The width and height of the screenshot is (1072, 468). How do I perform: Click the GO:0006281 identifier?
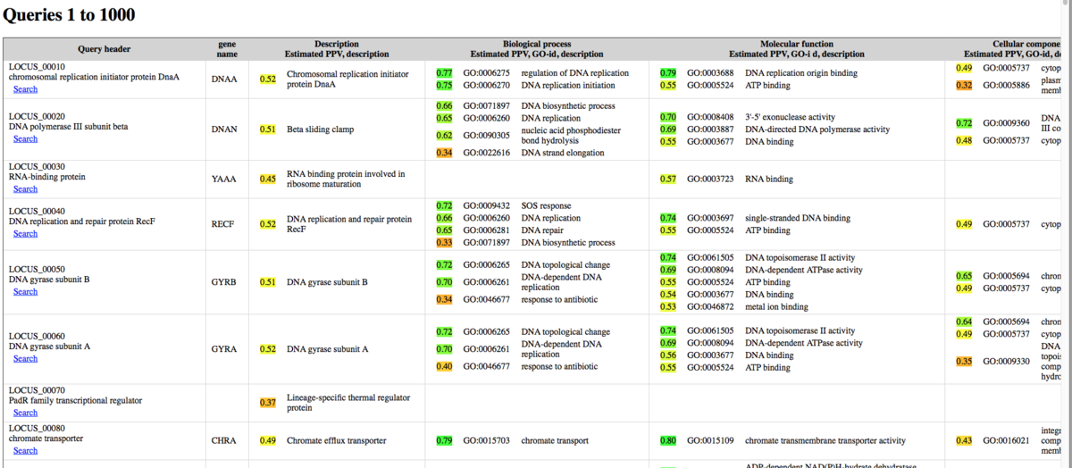pyautogui.click(x=486, y=230)
